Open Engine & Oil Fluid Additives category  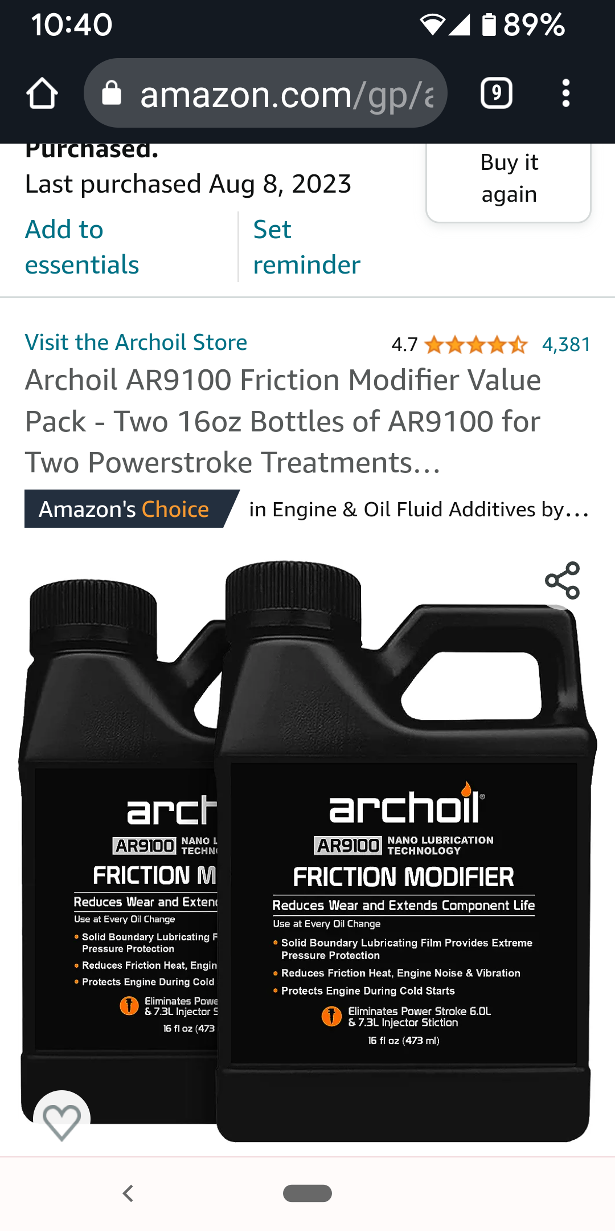tap(419, 509)
